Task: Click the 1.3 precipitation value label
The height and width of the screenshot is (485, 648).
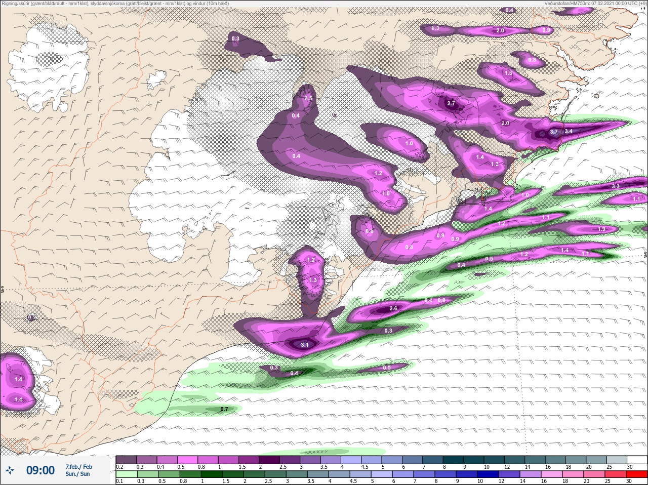Action: [313, 280]
